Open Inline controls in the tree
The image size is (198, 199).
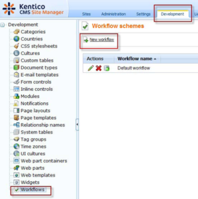pyautogui.click(x=37, y=89)
